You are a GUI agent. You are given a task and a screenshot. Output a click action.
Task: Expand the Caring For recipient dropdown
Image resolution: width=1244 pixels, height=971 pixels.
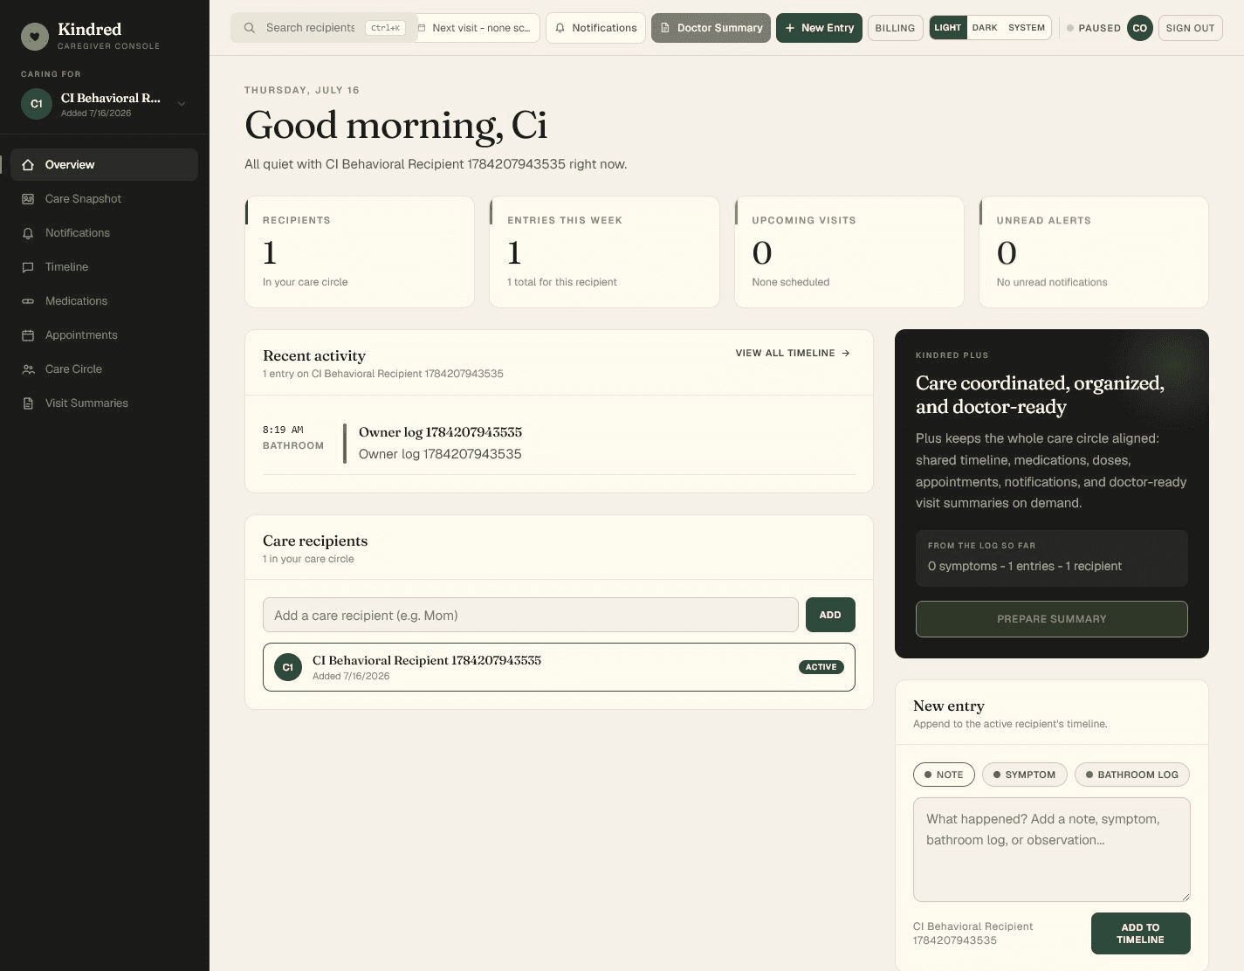click(x=105, y=104)
